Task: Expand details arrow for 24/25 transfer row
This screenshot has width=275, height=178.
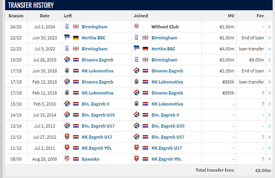Action: [x=269, y=27]
